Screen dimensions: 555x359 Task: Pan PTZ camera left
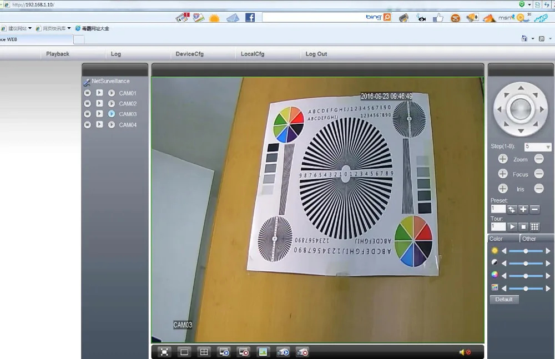click(x=499, y=109)
